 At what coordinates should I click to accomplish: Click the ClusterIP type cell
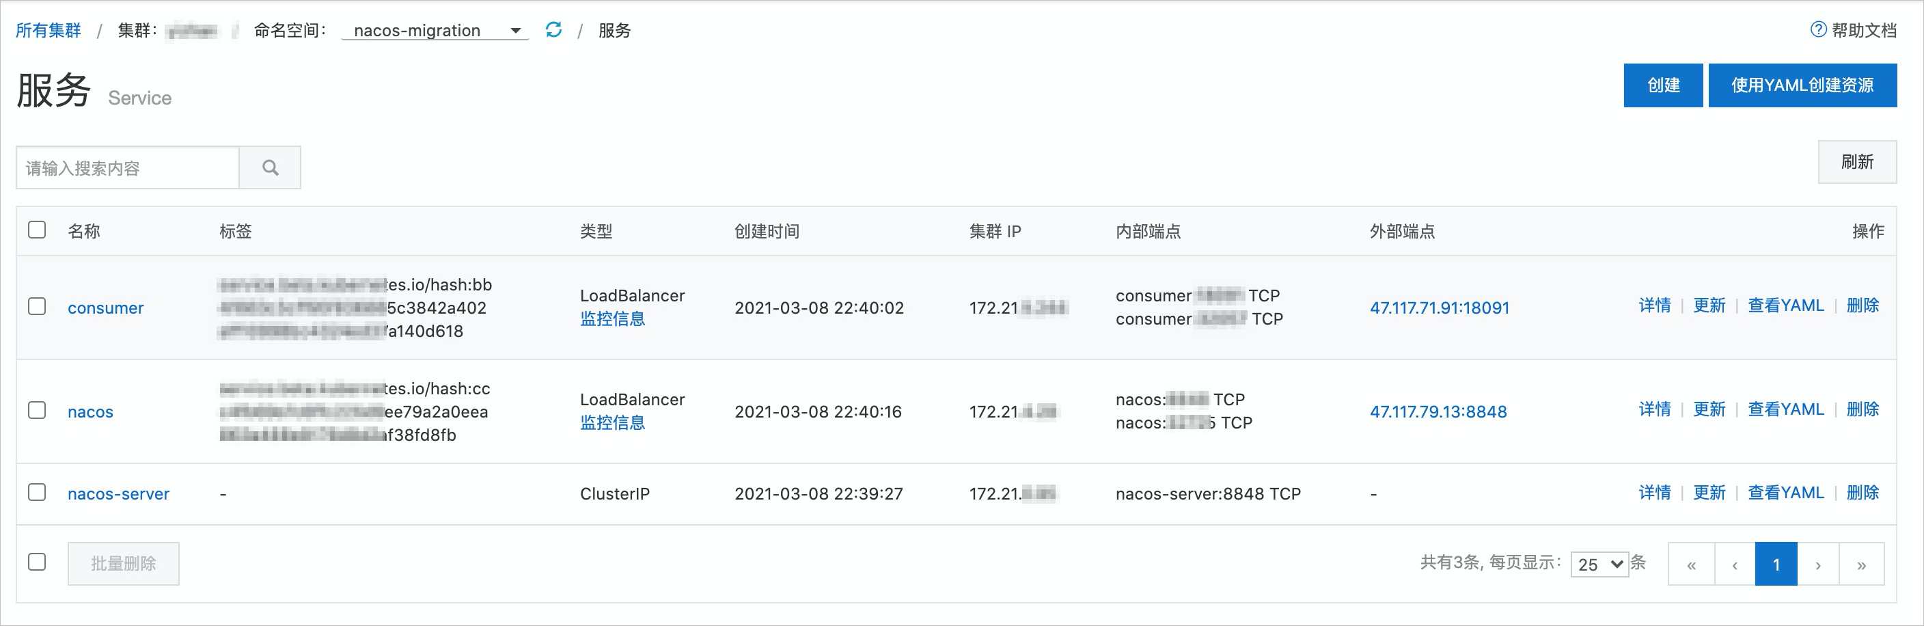615,494
